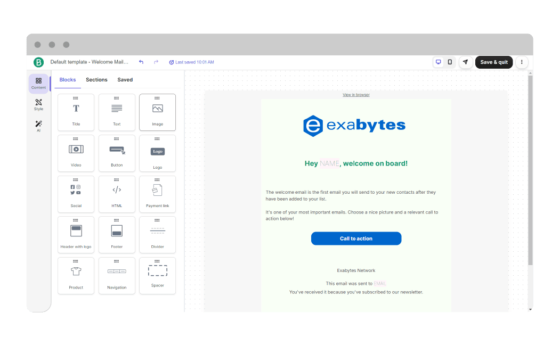The height and width of the screenshot is (346, 560).
Task: Click the canvas vertical scrollbar
Action: [x=530, y=170]
